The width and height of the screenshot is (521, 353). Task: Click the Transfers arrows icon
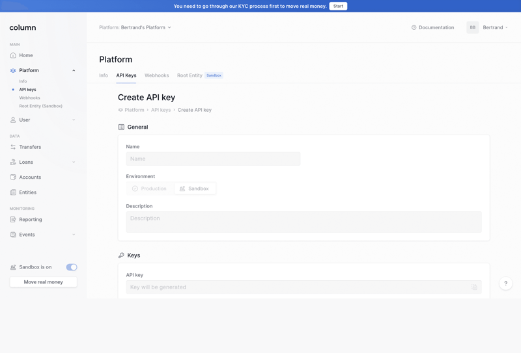tap(13, 147)
